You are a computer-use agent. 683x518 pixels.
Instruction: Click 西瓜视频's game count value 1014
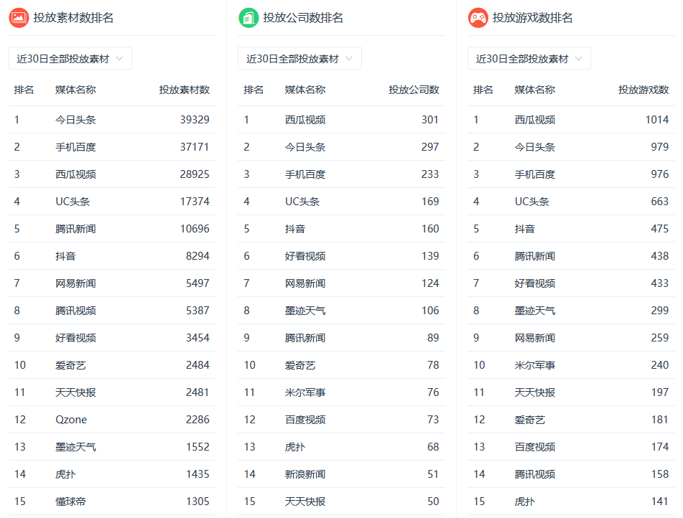(x=656, y=120)
